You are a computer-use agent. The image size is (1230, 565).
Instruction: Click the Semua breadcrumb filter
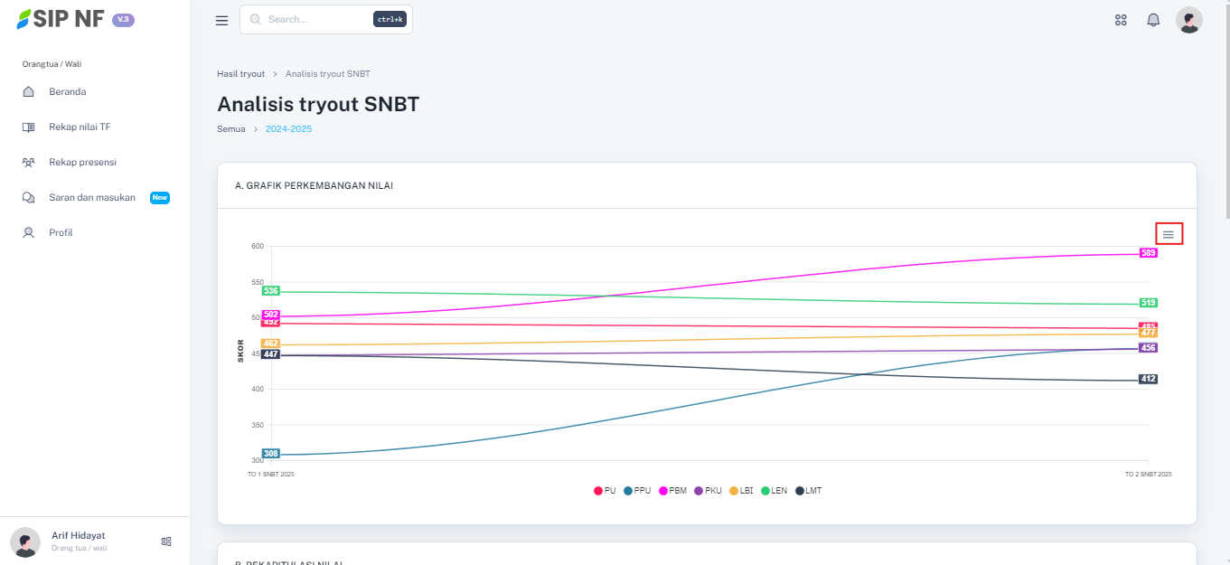pyautogui.click(x=230, y=129)
